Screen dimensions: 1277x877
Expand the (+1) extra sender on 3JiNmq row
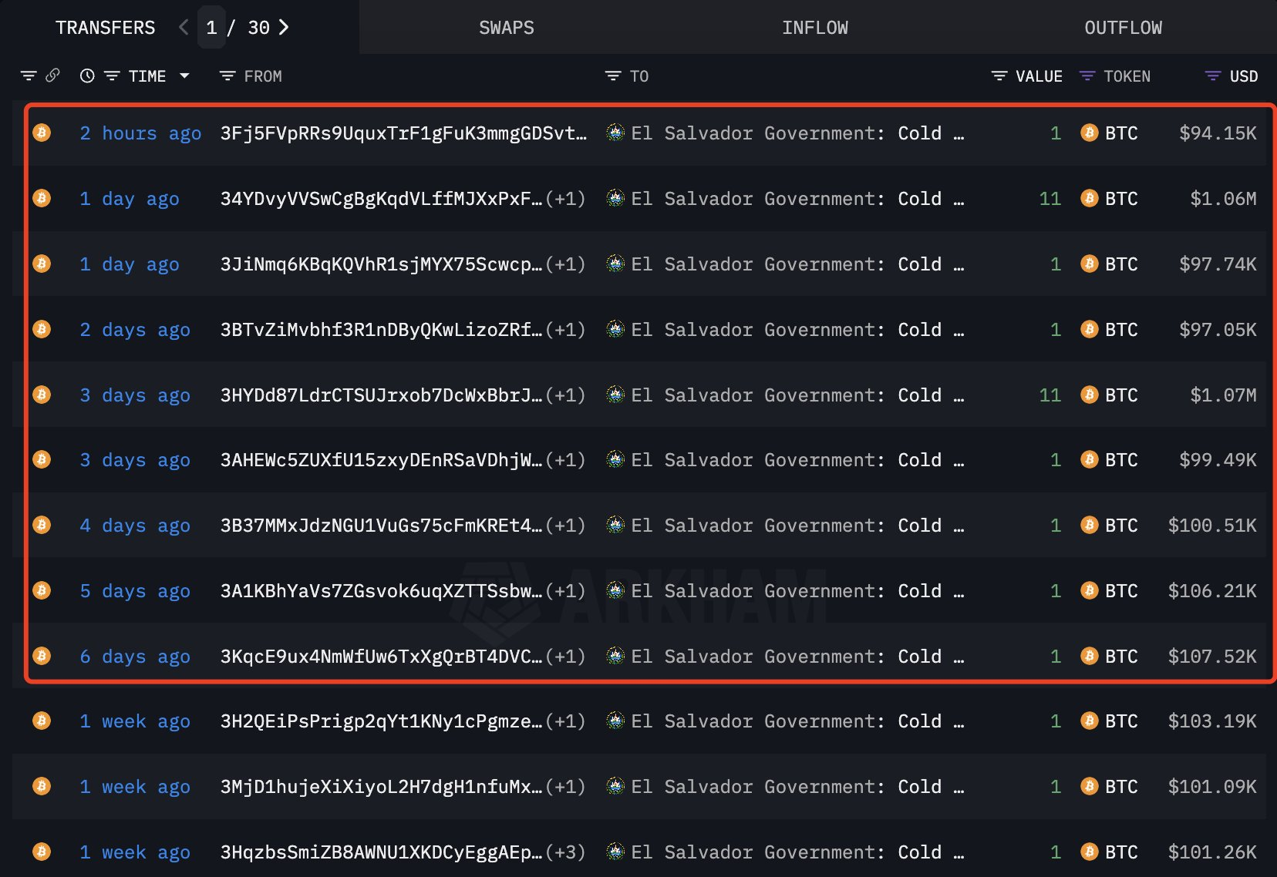565,264
